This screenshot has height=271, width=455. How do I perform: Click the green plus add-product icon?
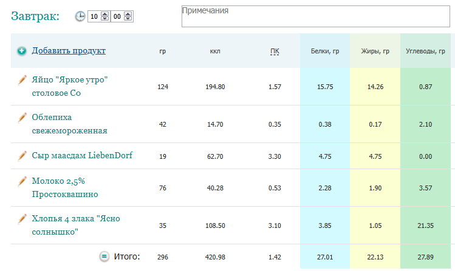point(22,51)
